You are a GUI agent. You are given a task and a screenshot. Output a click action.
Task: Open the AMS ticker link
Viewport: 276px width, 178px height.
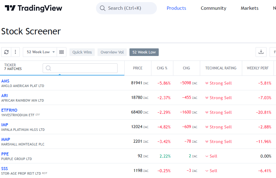click(x=5, y=81)
